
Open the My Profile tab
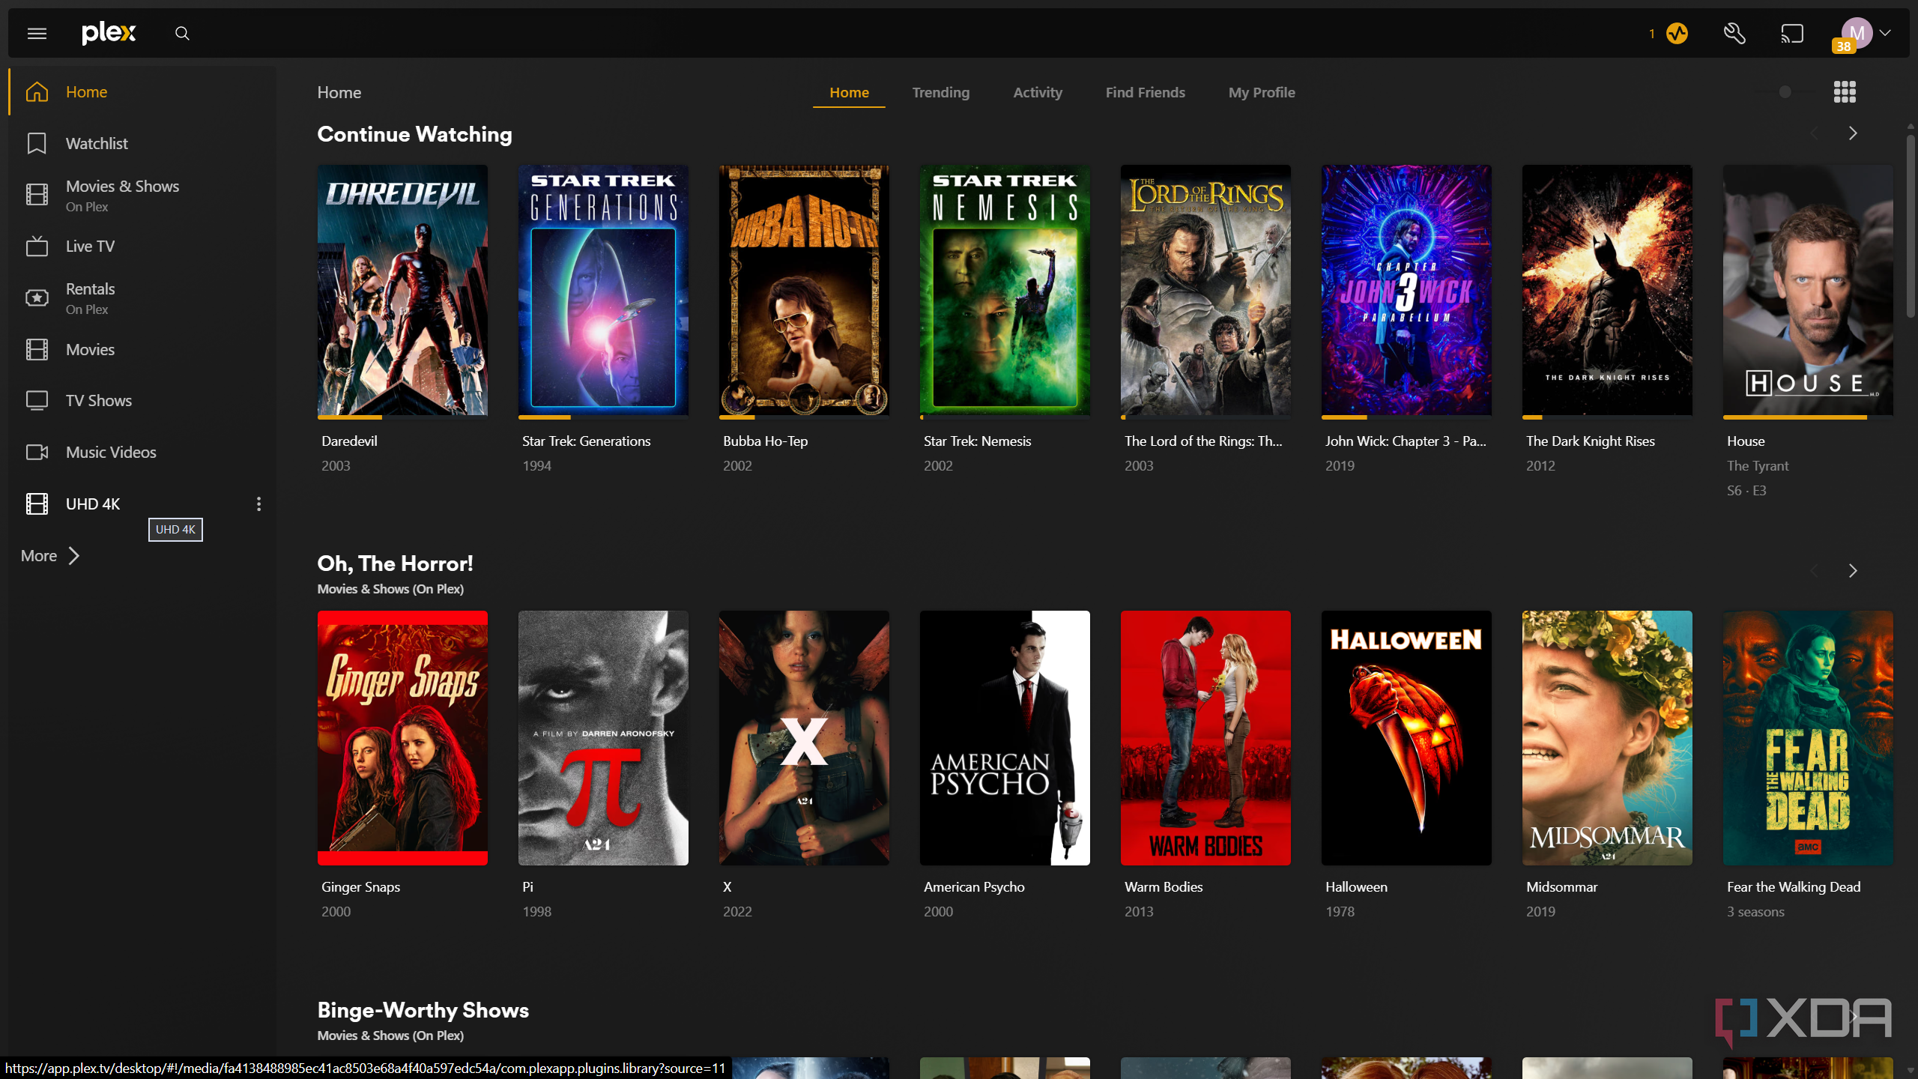point(1262,92)
